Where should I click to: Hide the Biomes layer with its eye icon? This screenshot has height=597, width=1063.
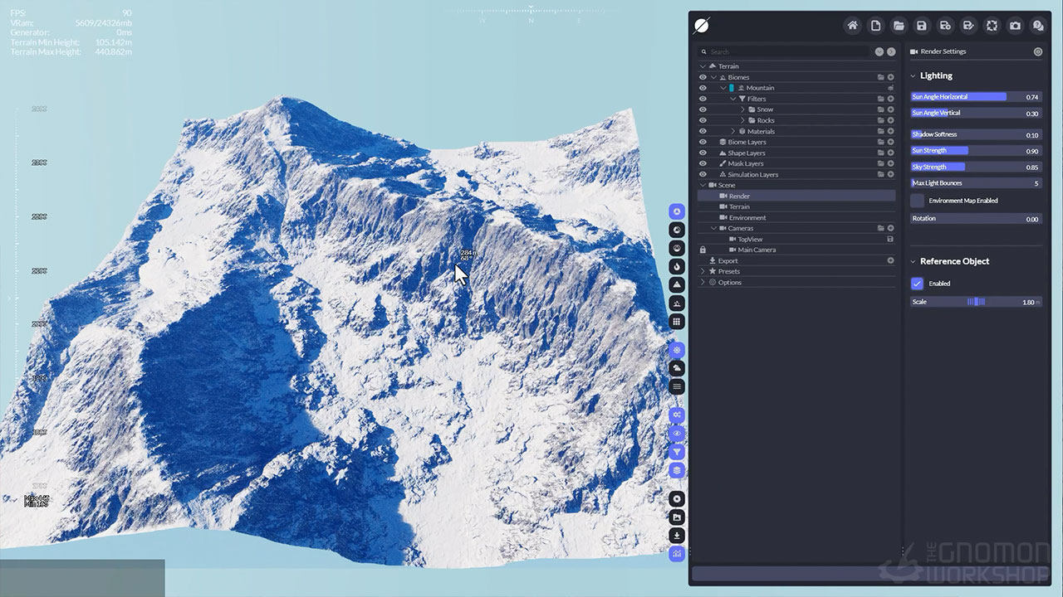tap(703, 77)
